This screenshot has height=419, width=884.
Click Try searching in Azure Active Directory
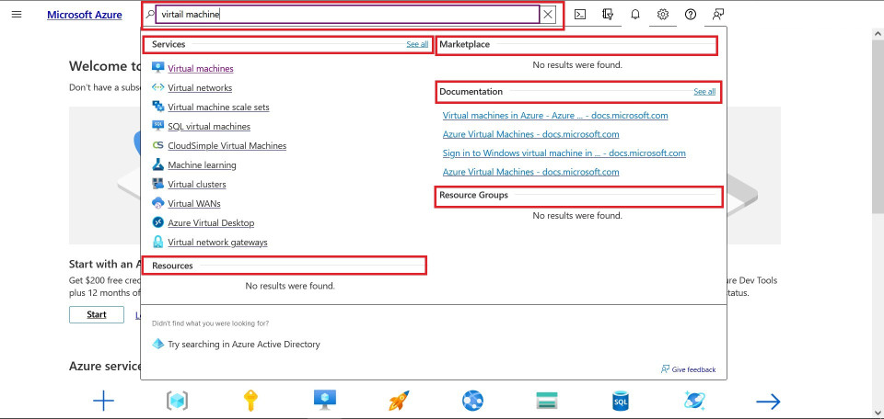(x=243, y=345)
